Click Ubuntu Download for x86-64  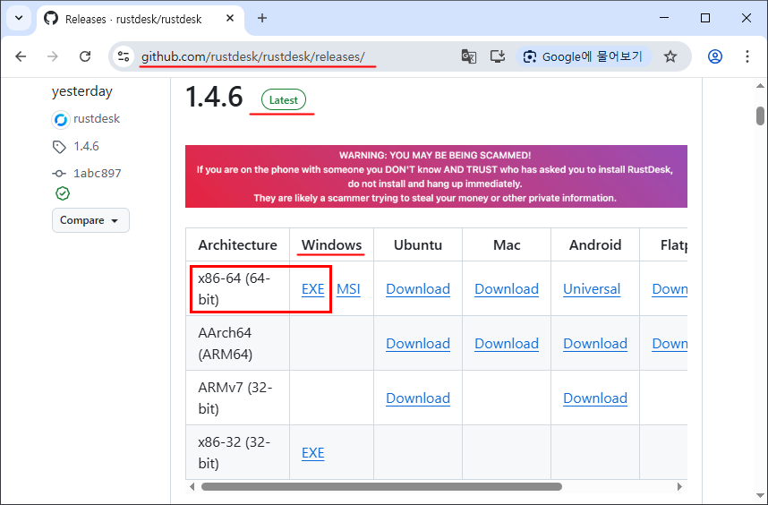click(x=418, y=289)
